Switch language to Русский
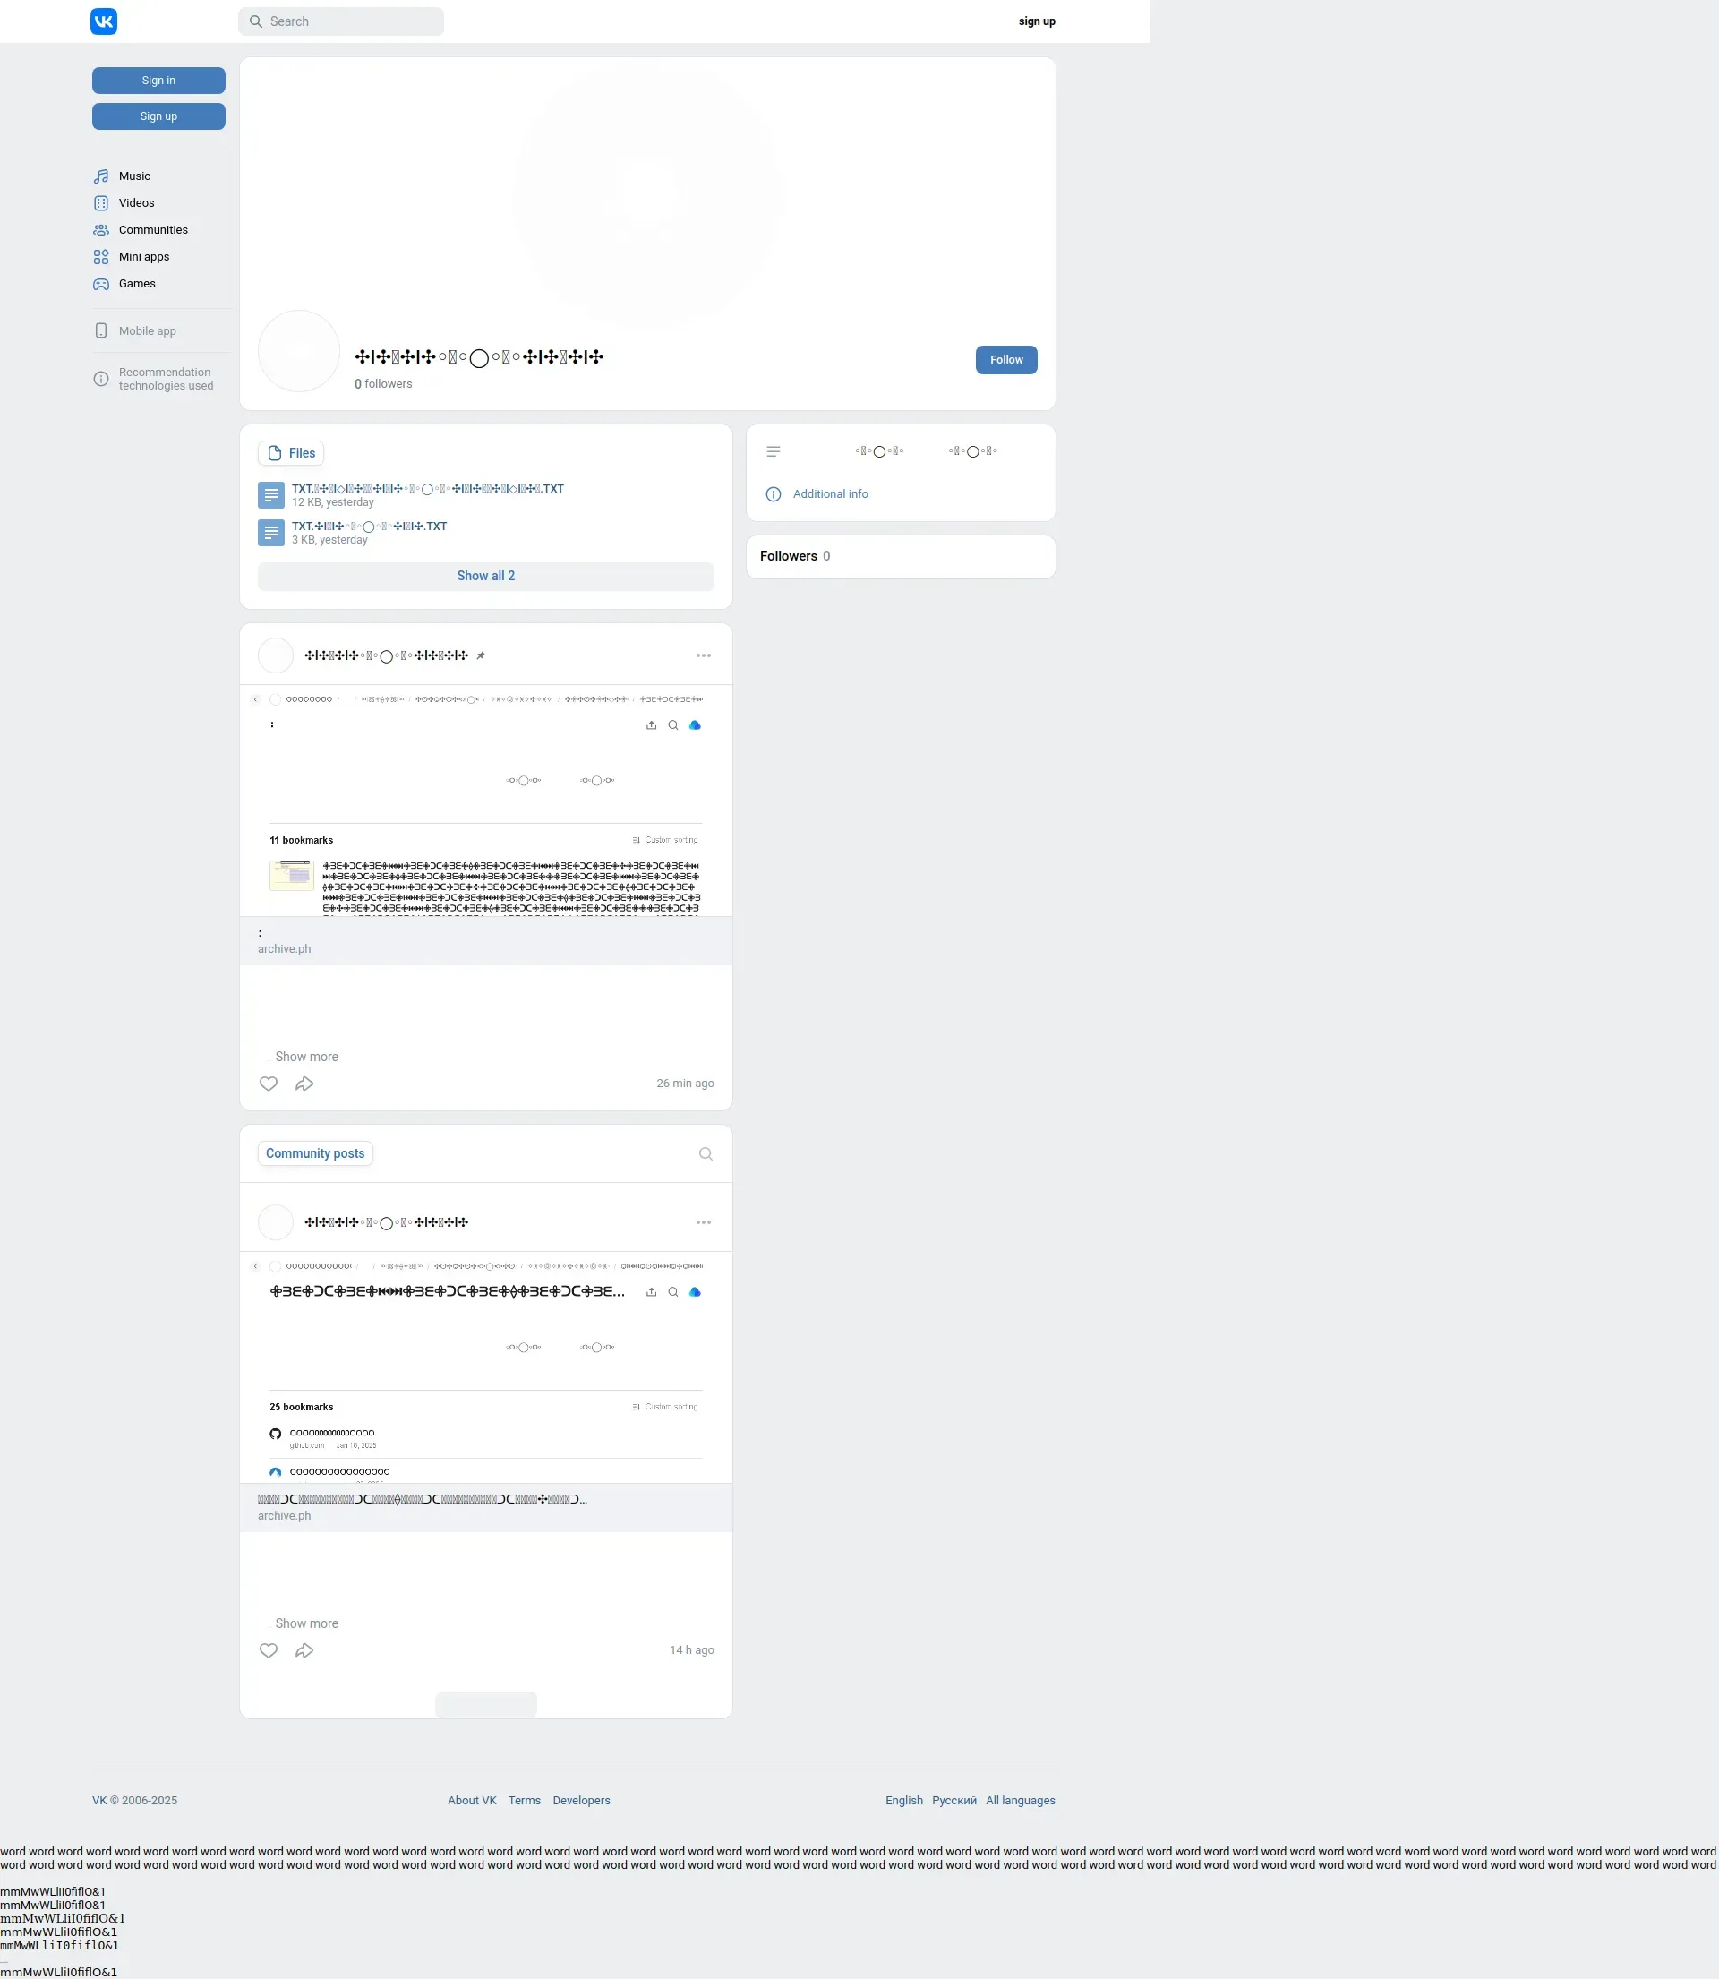Screen dimensions: 1719x1979 954,1801
